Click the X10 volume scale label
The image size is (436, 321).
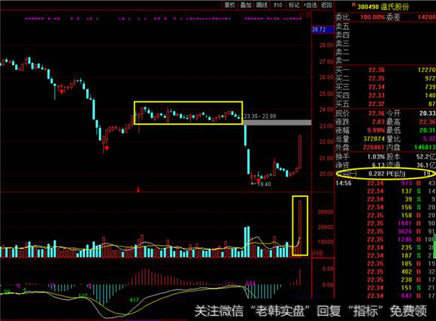[317, 253]
